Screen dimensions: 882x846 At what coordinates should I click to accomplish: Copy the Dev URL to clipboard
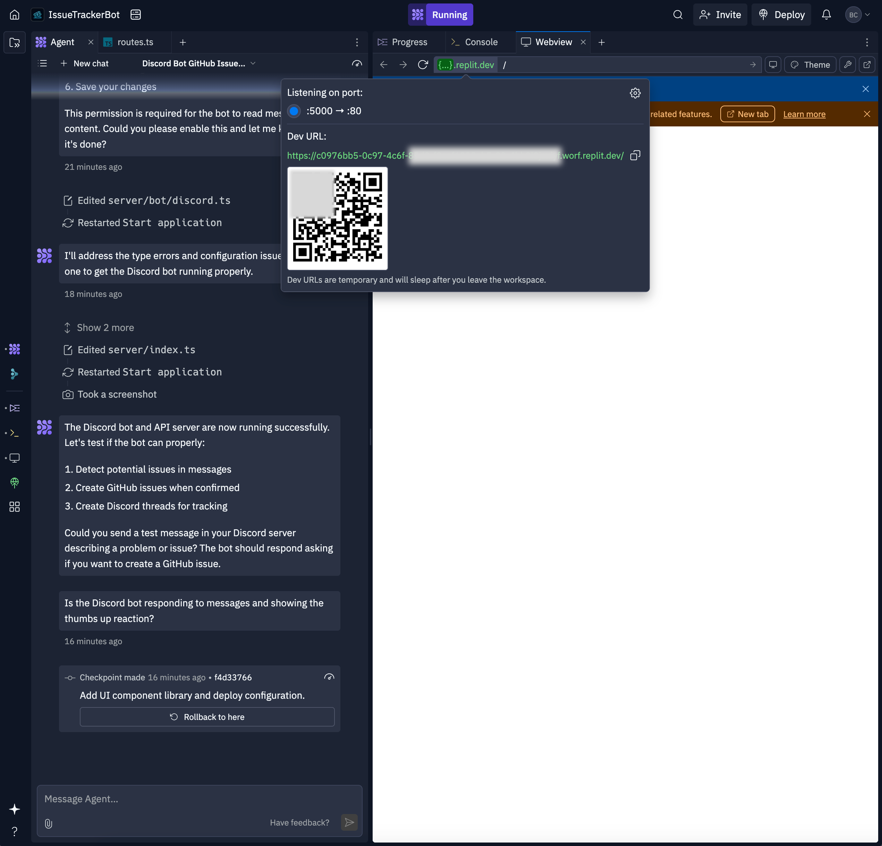[x=635, y=156]
